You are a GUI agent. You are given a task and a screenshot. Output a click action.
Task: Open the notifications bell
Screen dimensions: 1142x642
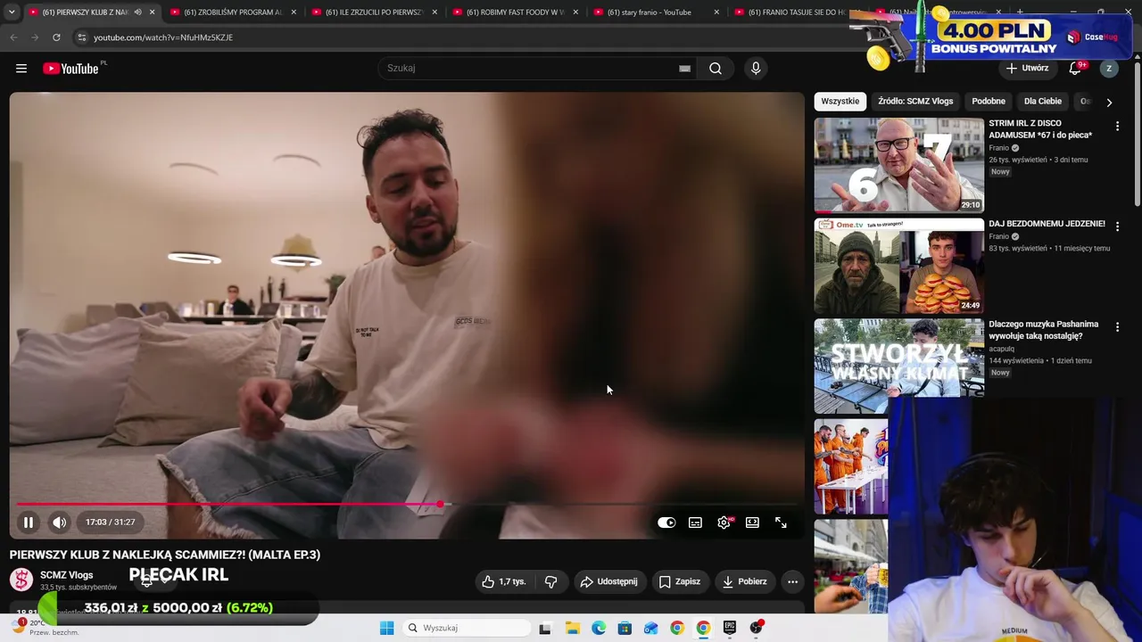click(x=1076, y=69)
